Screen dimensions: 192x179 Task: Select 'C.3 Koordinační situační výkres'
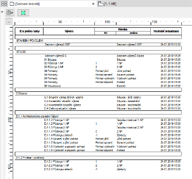tap(62, 105)
